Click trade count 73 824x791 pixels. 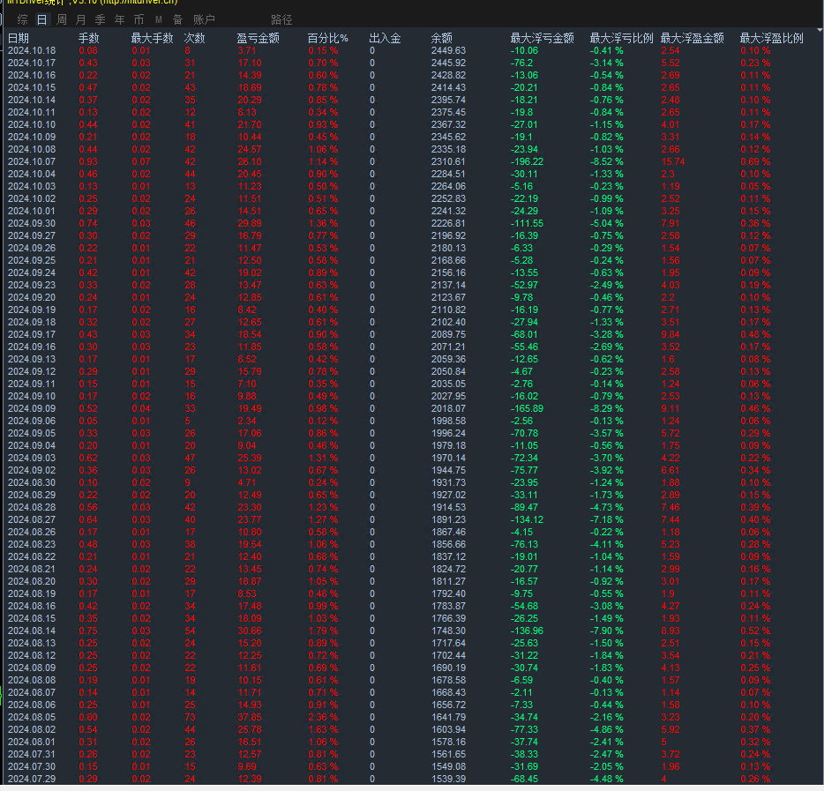190,717
